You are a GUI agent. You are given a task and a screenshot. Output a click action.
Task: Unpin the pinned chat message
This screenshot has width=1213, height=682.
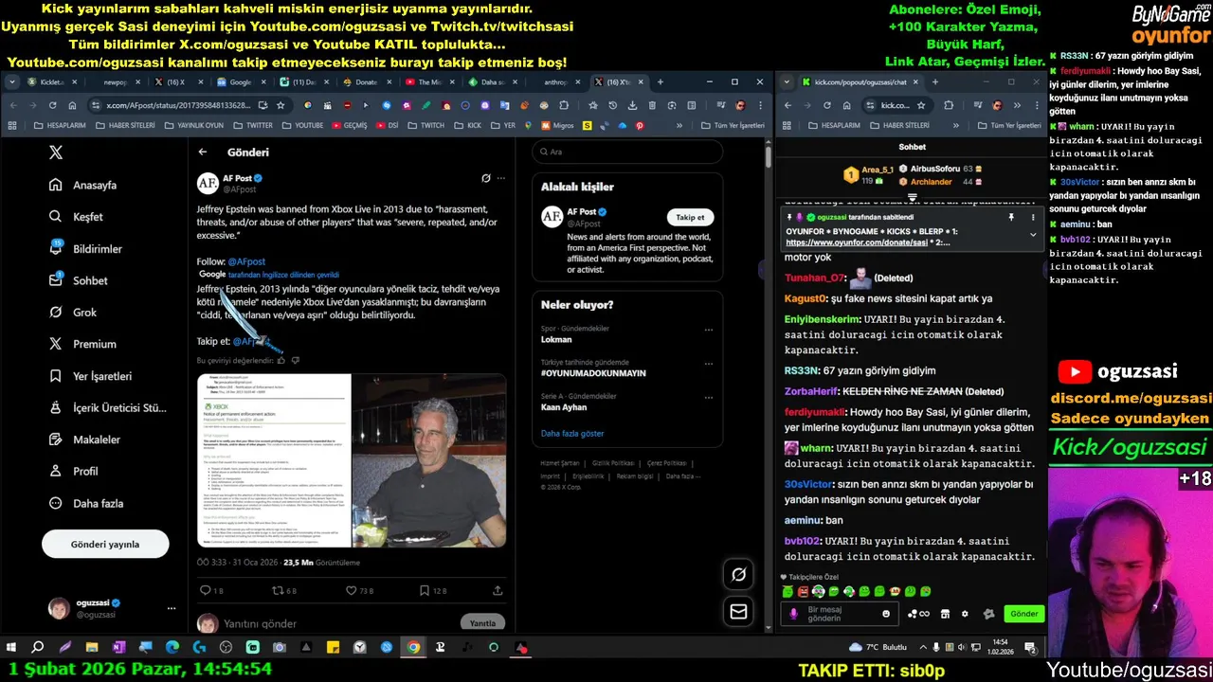pos(1011,217)
